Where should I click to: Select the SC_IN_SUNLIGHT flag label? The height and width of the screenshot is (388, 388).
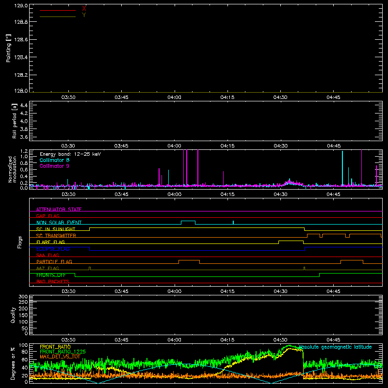(x=56, y=229)
